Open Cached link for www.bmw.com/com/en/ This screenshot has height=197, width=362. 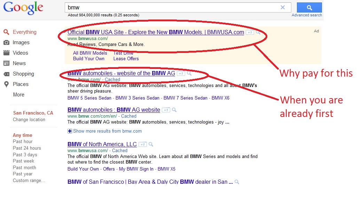tap(129, 116)
